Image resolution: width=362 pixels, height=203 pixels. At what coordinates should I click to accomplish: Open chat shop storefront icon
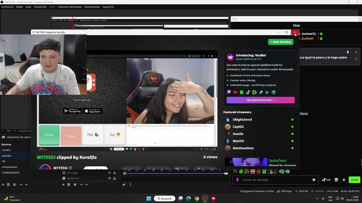[x=336, y=180]
